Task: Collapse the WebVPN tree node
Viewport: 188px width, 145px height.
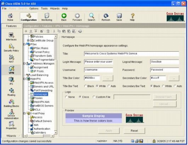Action: pyautogui.click(x=24, y=79)
